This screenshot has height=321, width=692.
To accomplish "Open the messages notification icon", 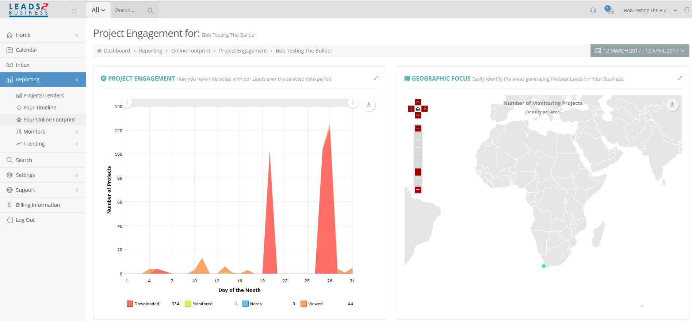I will tap(609, 10).
